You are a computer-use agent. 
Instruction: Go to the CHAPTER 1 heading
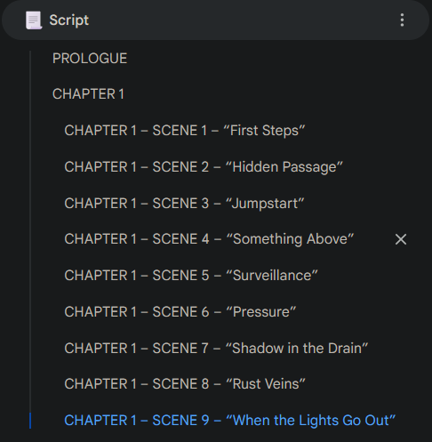point(88,94)
